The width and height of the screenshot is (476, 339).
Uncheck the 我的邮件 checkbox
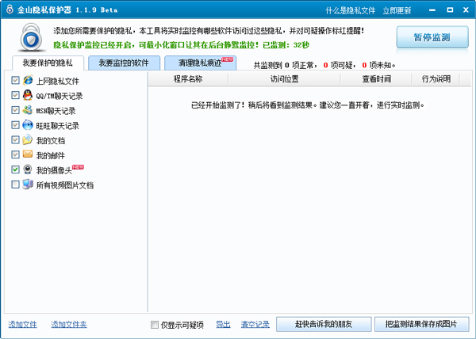[x=15, y=154]
